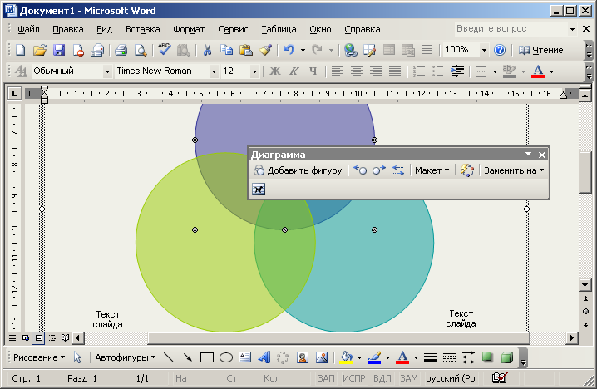Open the Таблица menu
This screenshot has width=597, height=389.
[x=279, y=29]
